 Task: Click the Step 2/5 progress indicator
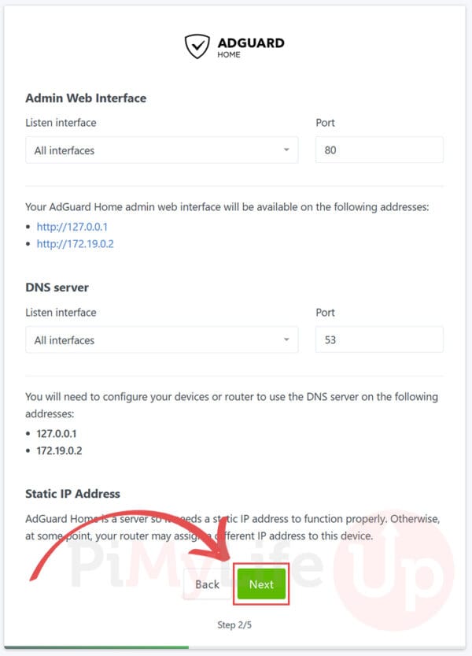pos(236,624)
